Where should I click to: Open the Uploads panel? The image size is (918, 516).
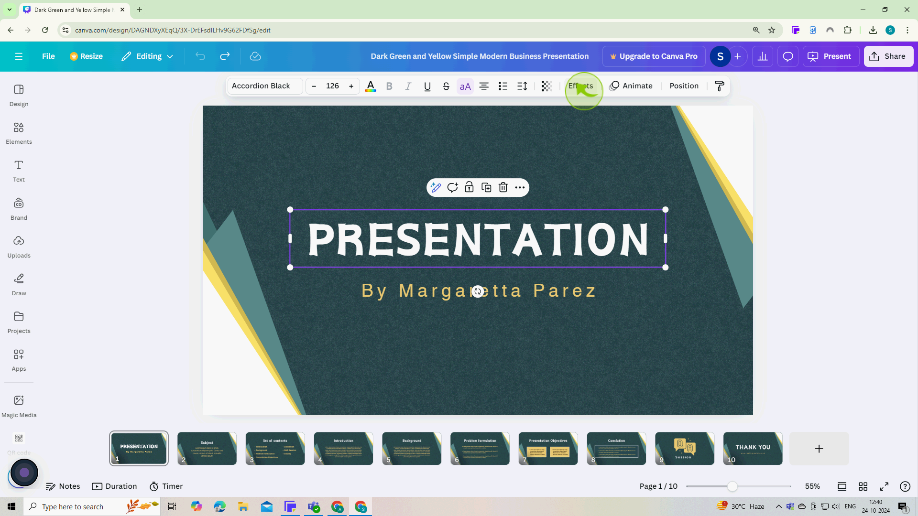[19, 247]
